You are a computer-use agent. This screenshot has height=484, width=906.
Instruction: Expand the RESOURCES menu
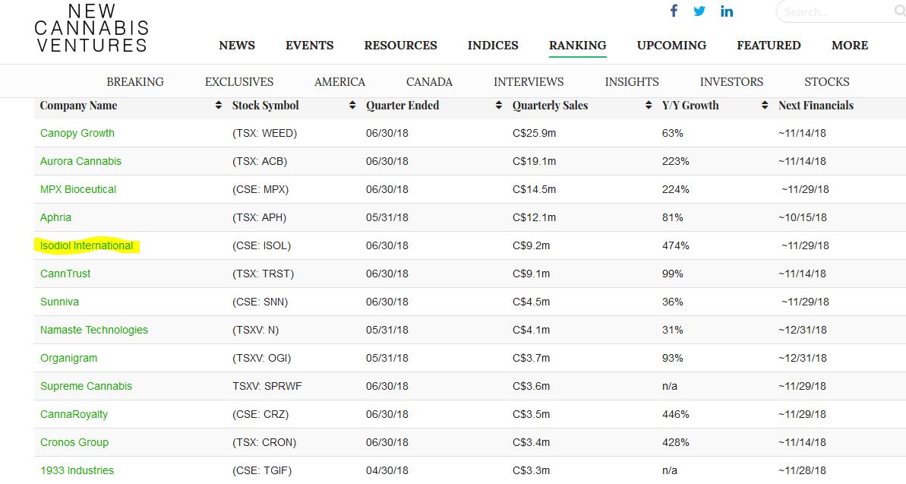point(400,46)
